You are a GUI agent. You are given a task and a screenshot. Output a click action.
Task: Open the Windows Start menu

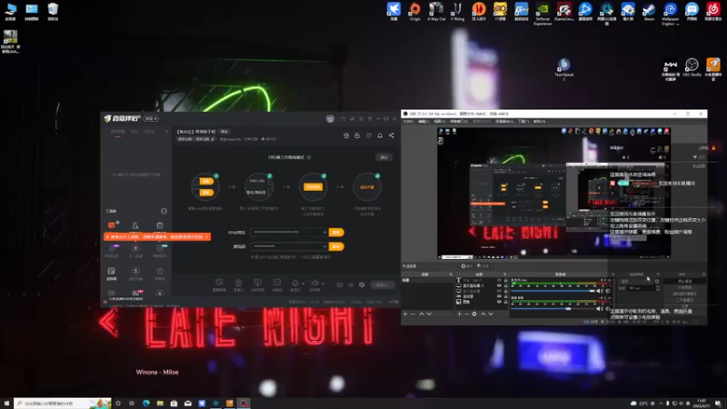tap(6, 404)
